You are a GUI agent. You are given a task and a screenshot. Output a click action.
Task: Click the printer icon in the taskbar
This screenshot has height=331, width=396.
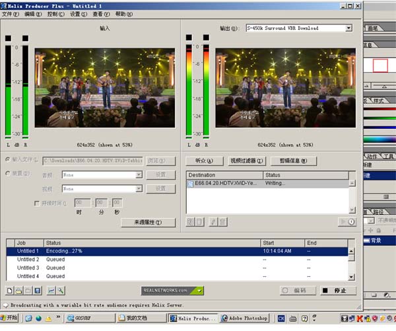293,318
